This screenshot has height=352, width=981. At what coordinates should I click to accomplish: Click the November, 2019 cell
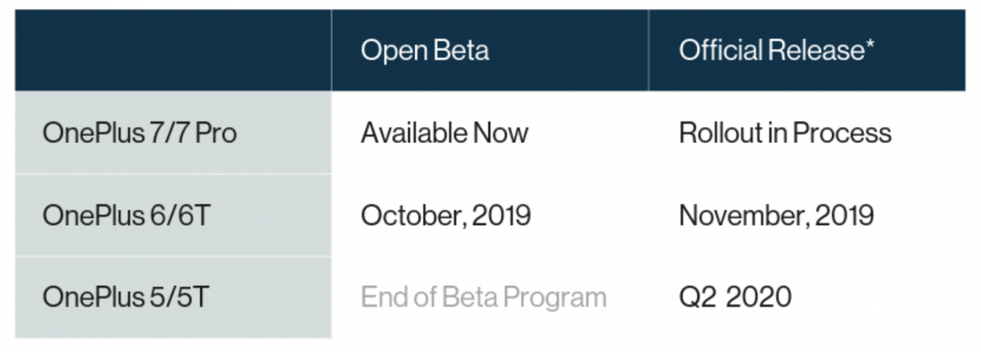776,216
